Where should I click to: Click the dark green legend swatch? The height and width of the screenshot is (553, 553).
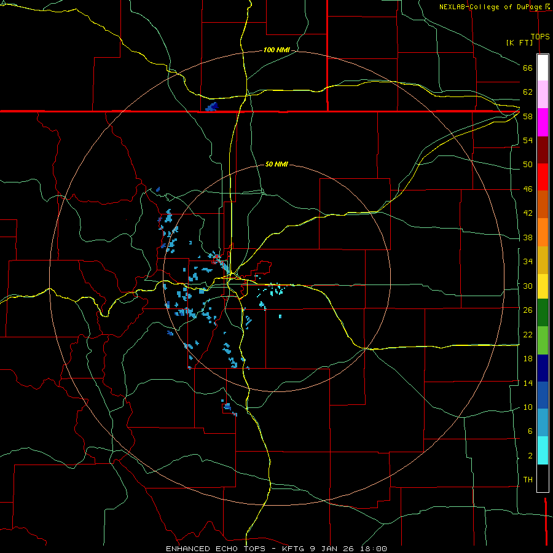tap(543, 313)
